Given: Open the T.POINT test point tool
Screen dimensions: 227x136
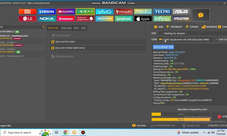Looking at the screenshot, I should click(192, 27).
